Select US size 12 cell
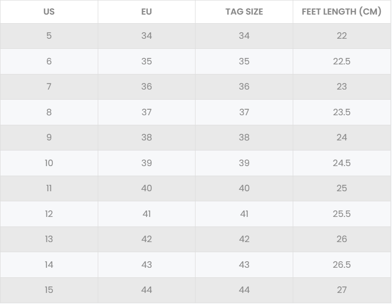 [x=49, y=214]
